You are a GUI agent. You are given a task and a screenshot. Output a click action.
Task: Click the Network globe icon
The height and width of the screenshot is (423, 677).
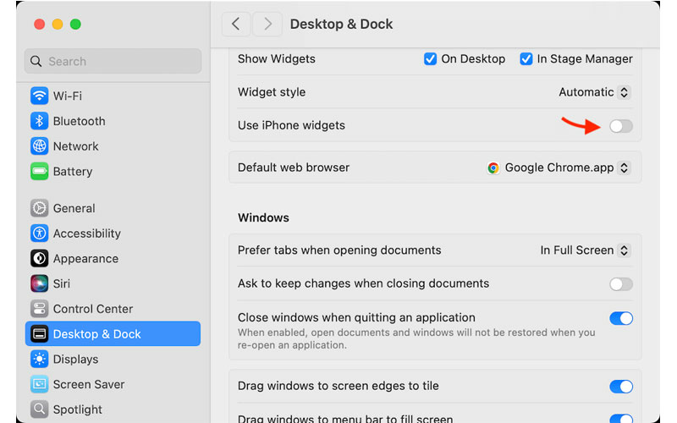point(39,146)
